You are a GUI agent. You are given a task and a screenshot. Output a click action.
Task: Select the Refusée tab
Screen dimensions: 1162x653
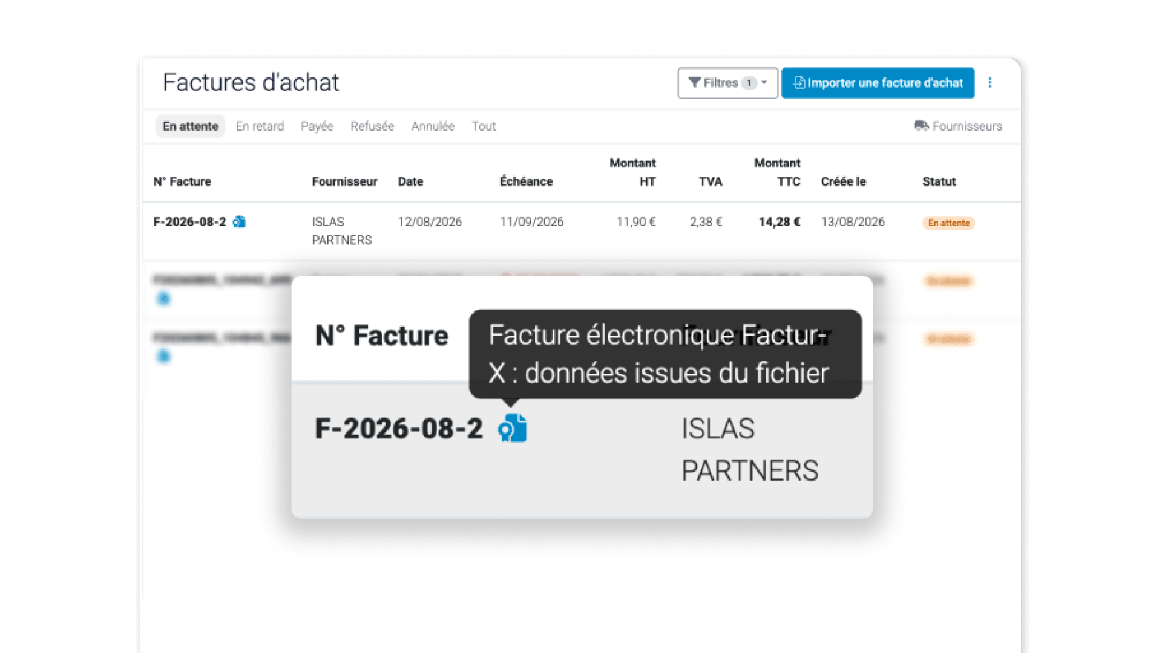(x=372, y=126)
